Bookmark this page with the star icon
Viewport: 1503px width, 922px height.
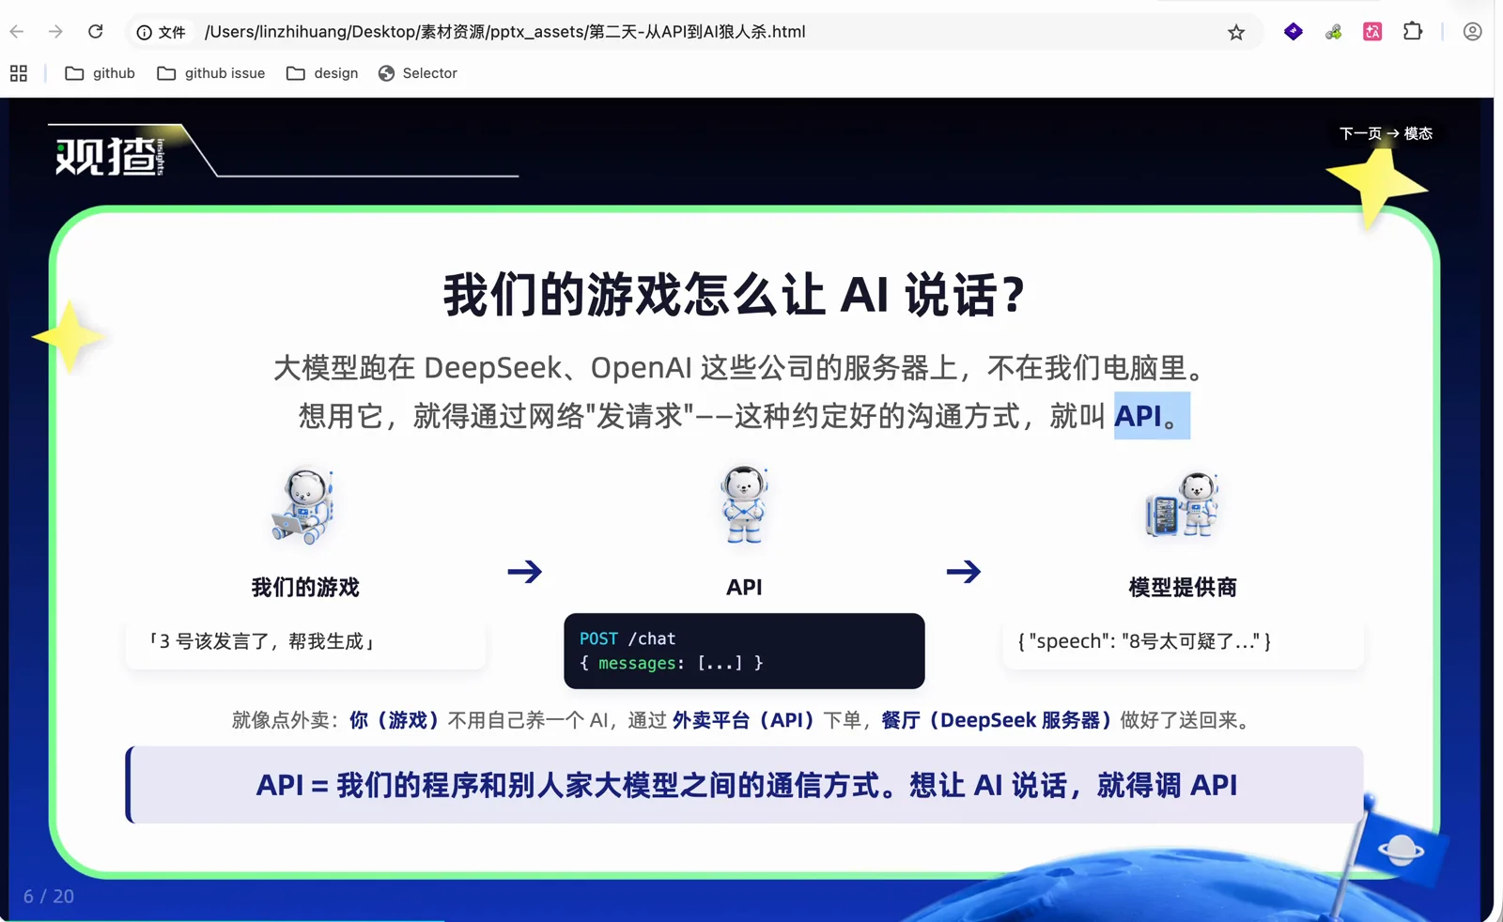pyautogui.click(x=1236, y=32)
